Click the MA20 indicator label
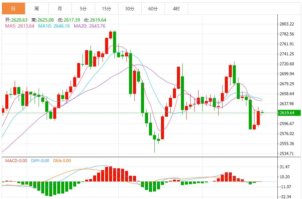The height and width of the screenshot is (199, 302). pyautogui.click(x=89, y=26)
